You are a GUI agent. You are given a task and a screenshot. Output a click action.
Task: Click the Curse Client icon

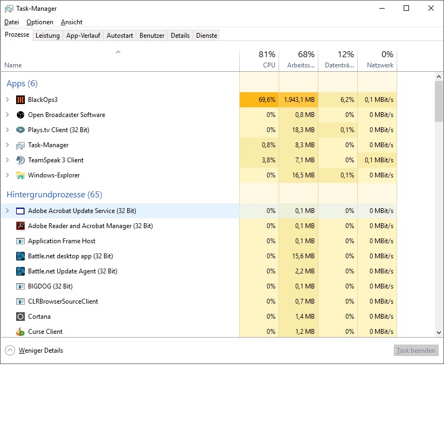pos(20,332)
